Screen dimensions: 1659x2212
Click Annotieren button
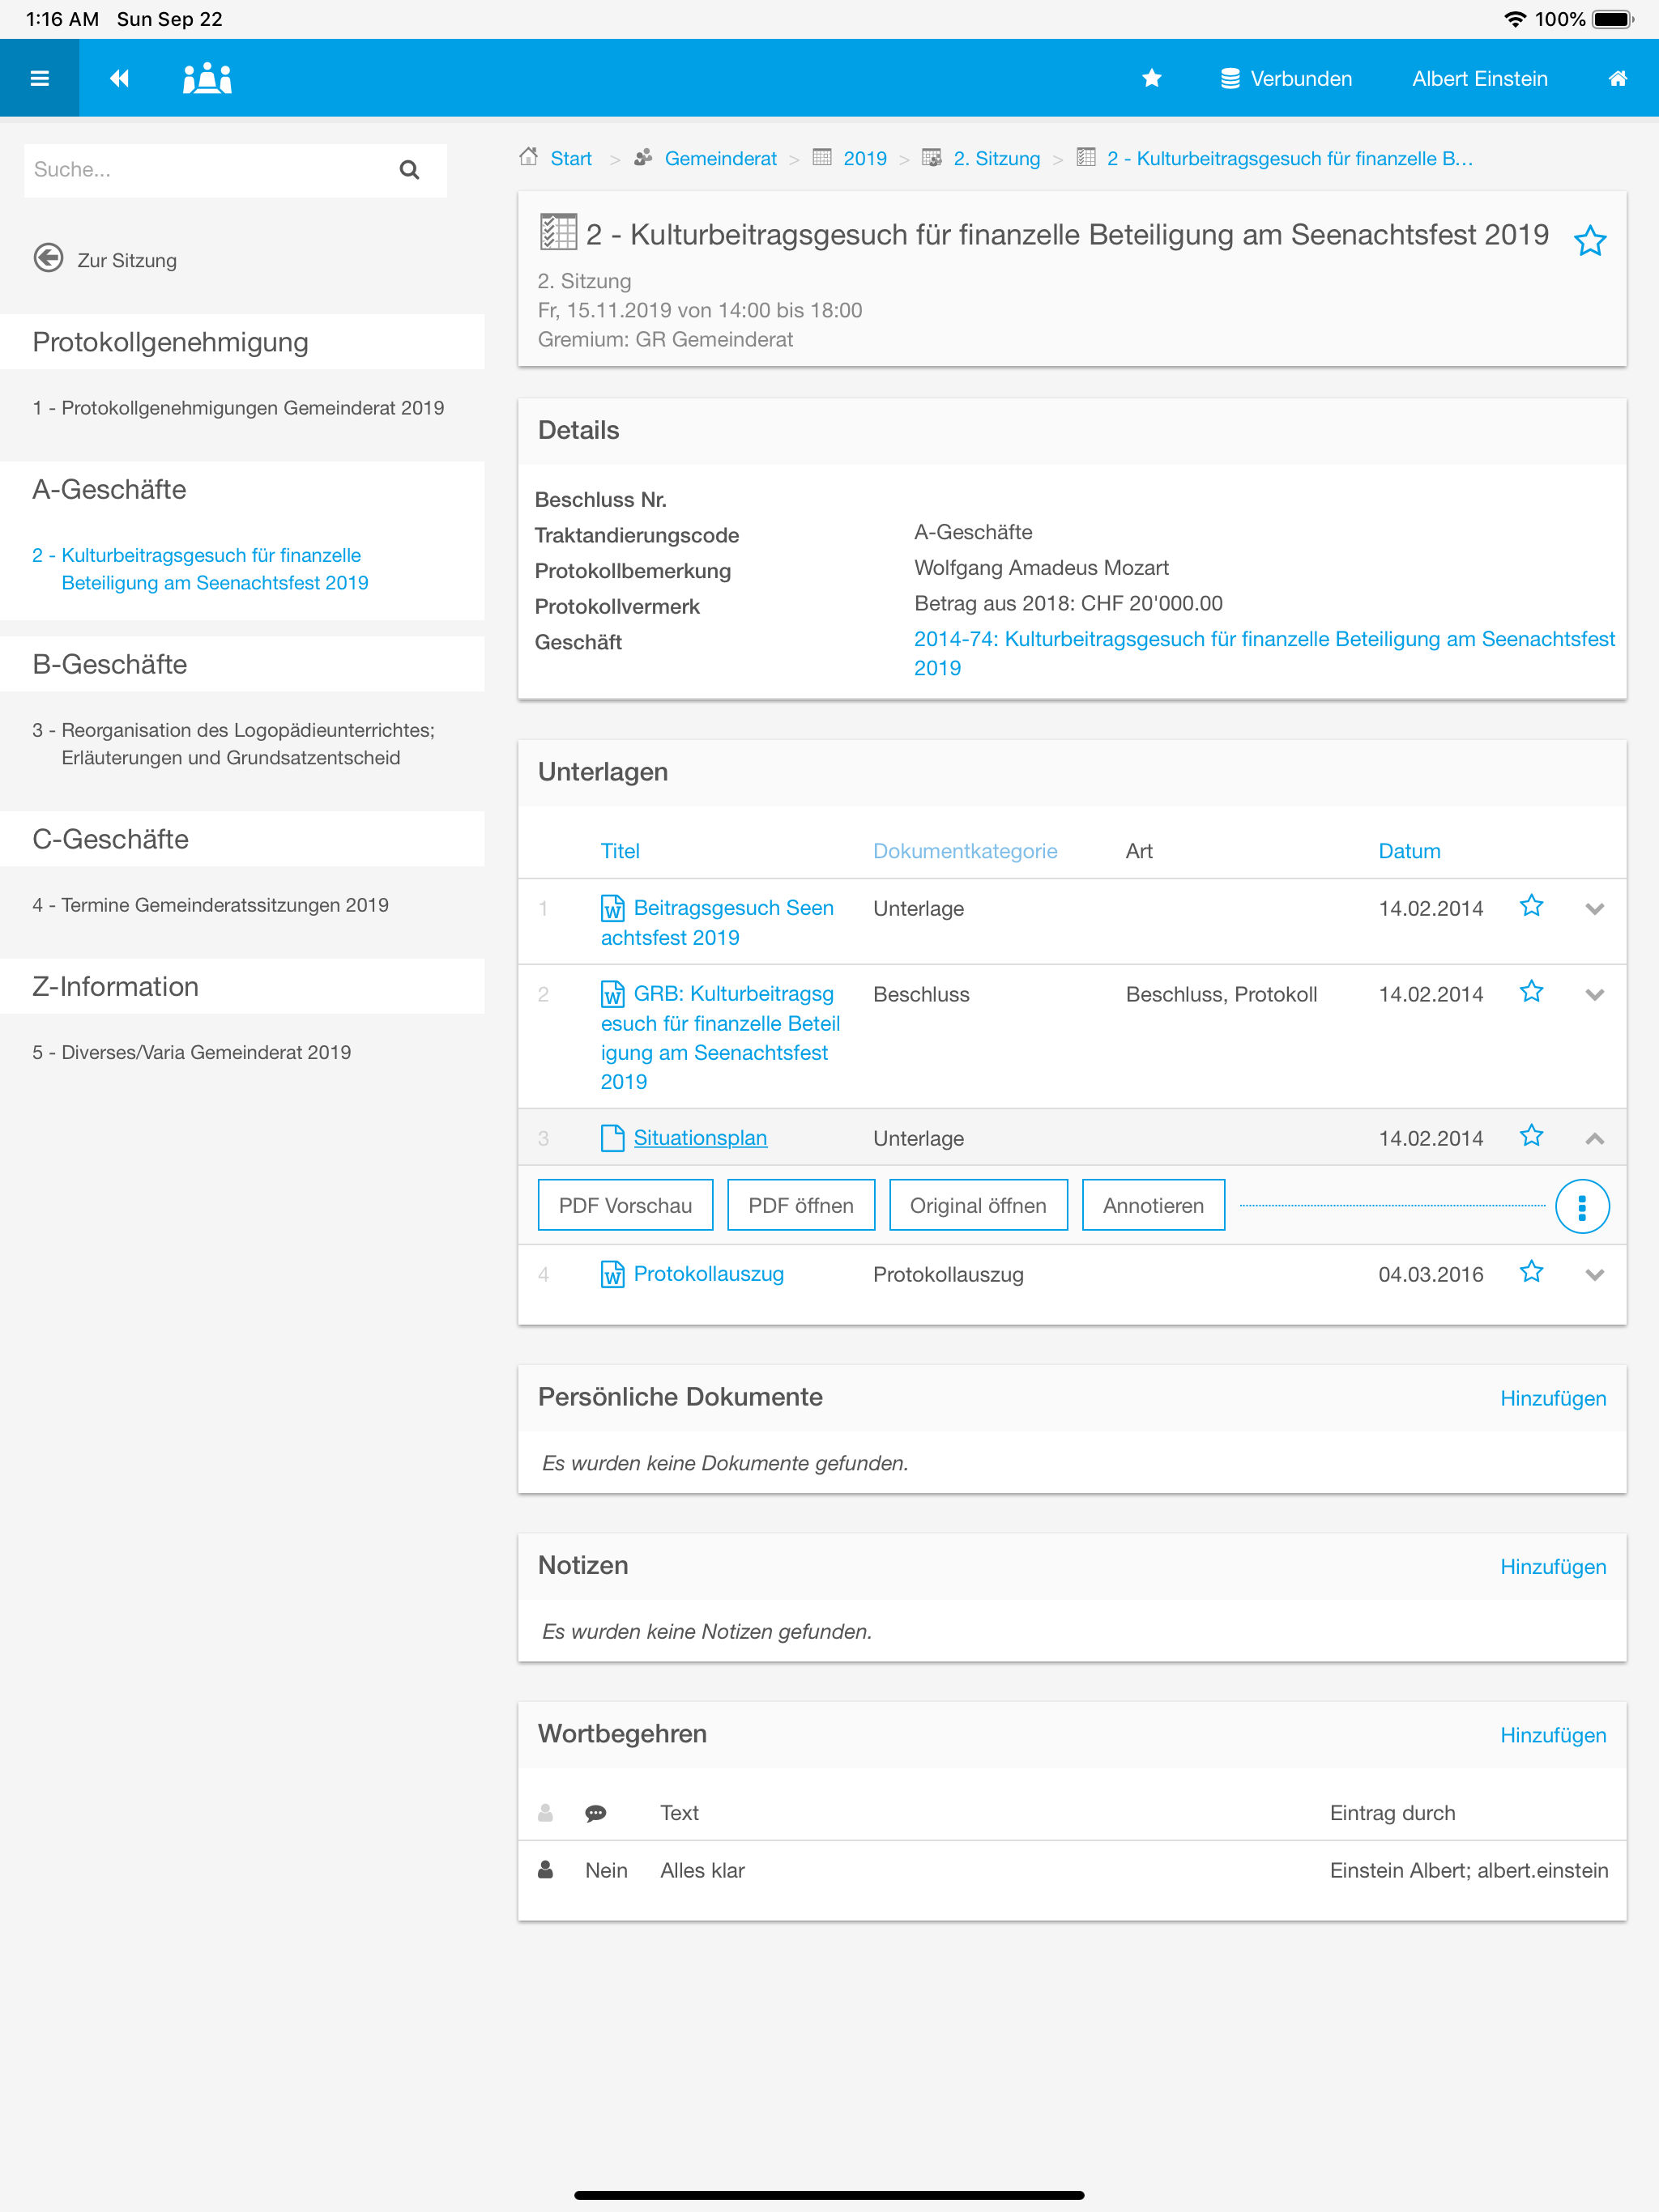click(x=1153, y=1205)
